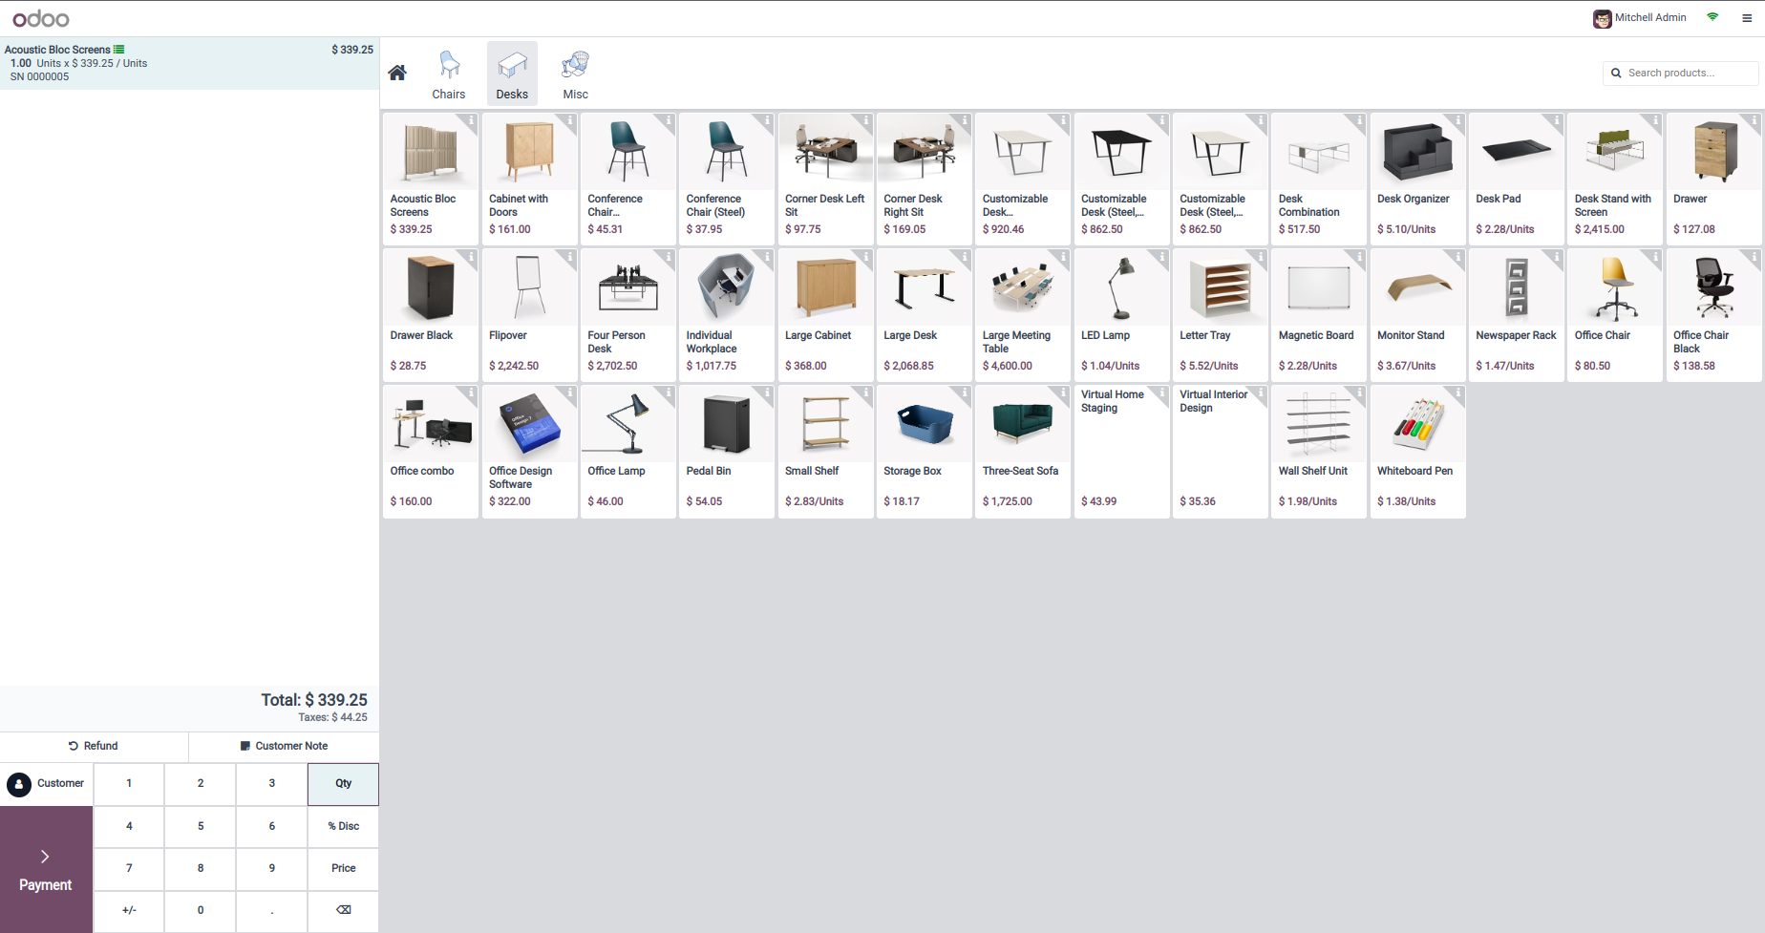
Task: Switch to the Misc category
Action: click(576, 74)
